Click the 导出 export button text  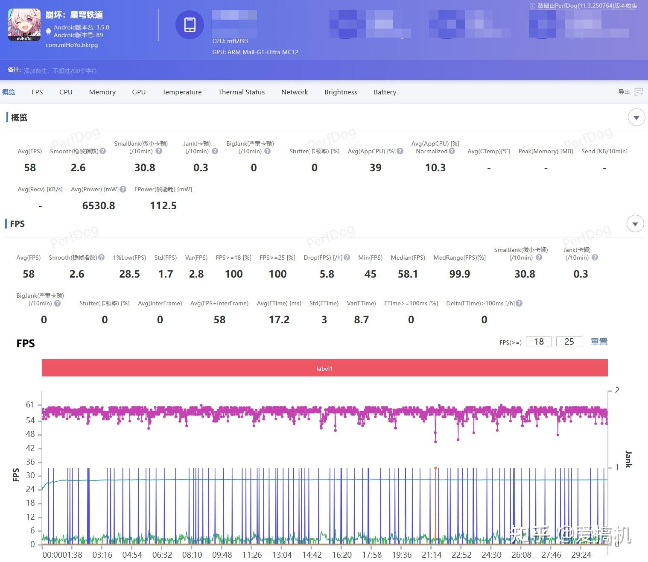click(624, 92)
